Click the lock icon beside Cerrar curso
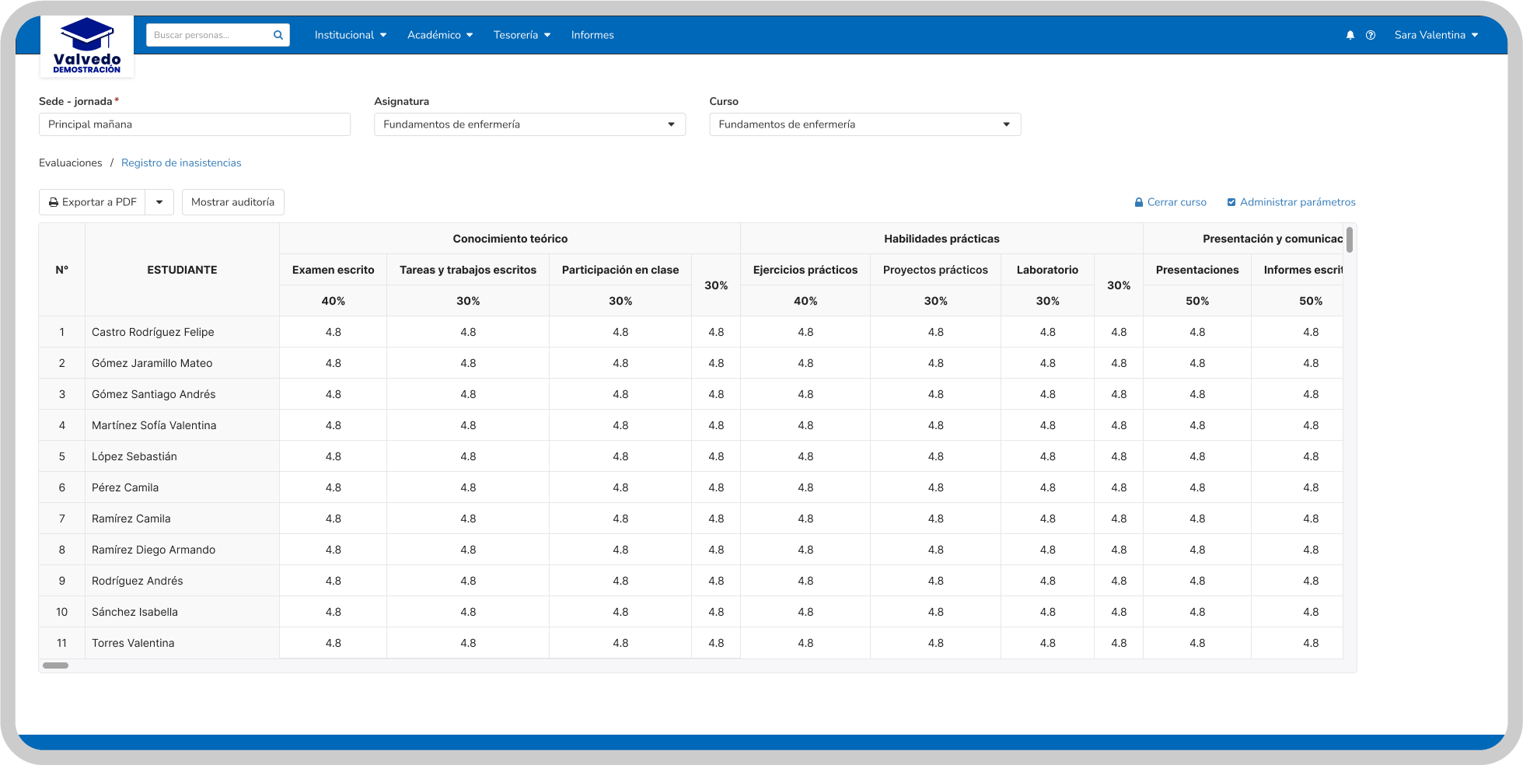The width and height of the screenshot is (1523, 765). pyautogui.click(x=1139, y=201)
